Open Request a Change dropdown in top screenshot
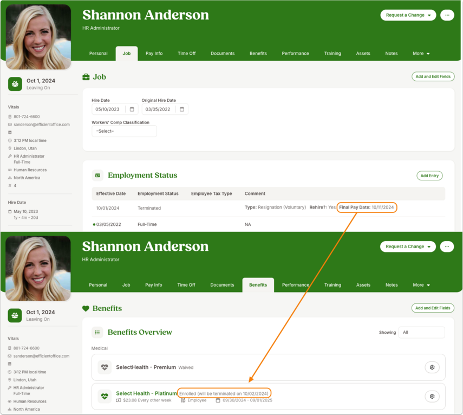The width and height of the screenshot is (463, 415). [x=408, y=15]
